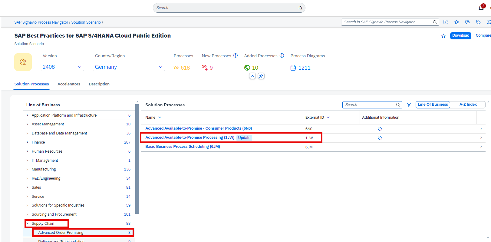This screenshot has height=242, width=491.
Task: Select Database and Data Management row
Action: pos(79,133)
